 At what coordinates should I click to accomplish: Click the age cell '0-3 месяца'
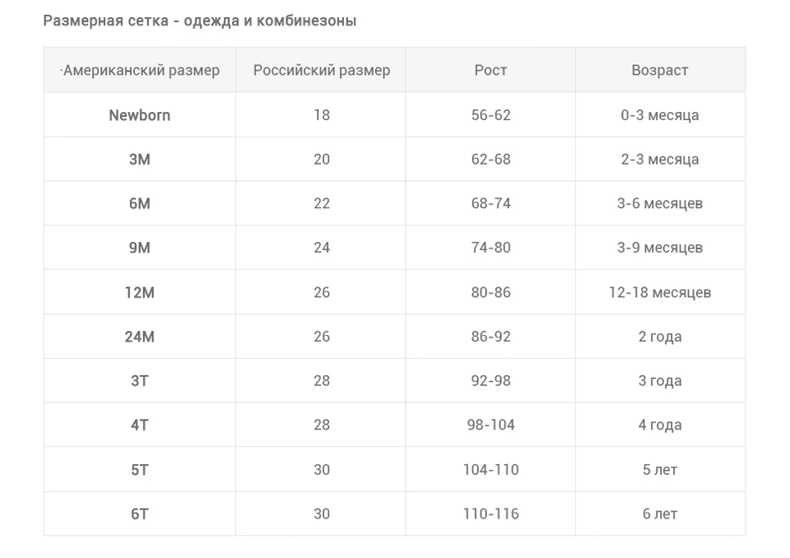pyautogui.click(x=660, y=115)
